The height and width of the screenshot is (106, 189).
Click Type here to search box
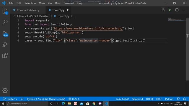click(x=27, y=103)
